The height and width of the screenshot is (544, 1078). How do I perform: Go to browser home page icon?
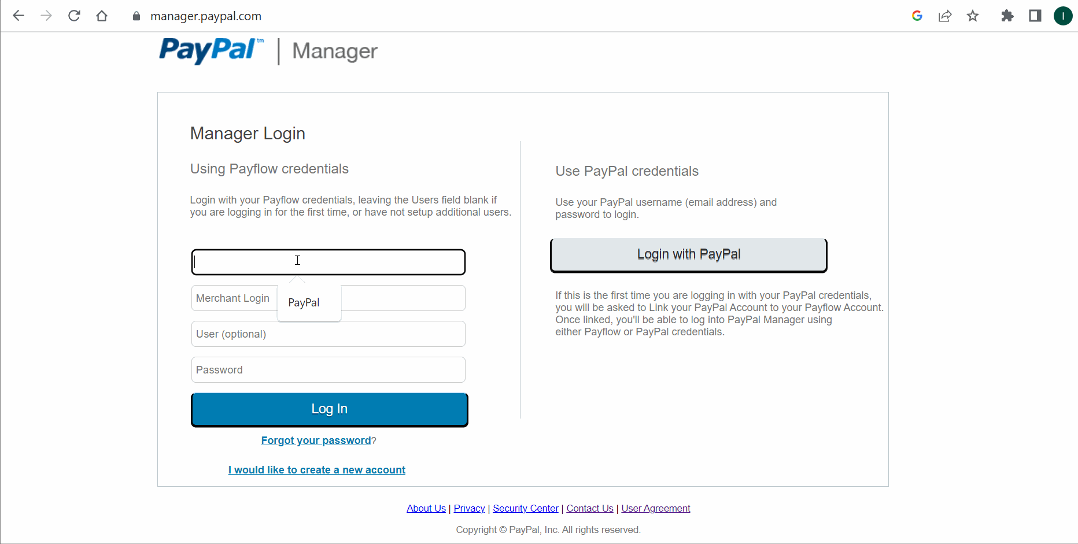[x=102, y=16]
